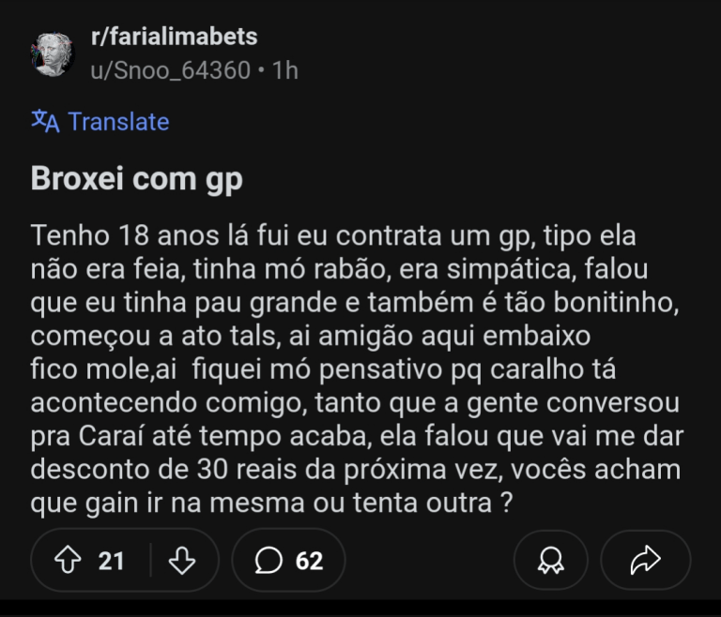This screenshot has width=721, height=617.
Task: Open the post titled "Broxei com gp"
Action: click(x=137, y=178)
